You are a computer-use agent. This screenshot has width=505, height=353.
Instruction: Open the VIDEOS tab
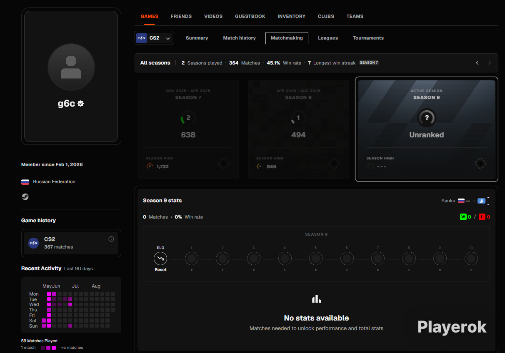(213, 16)
